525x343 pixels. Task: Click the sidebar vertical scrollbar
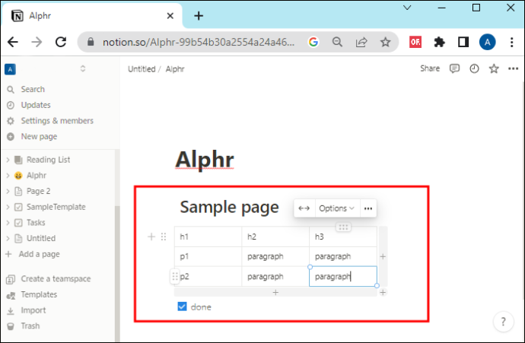pyautogui.click(x=117, y=273)
